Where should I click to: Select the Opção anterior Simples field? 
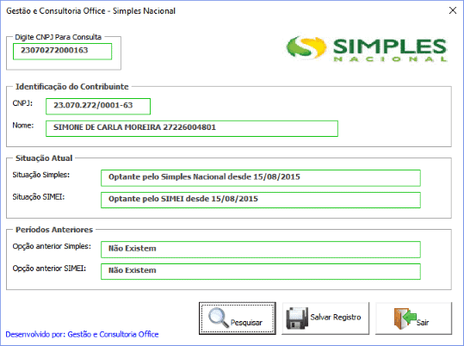tap(260, 250)
